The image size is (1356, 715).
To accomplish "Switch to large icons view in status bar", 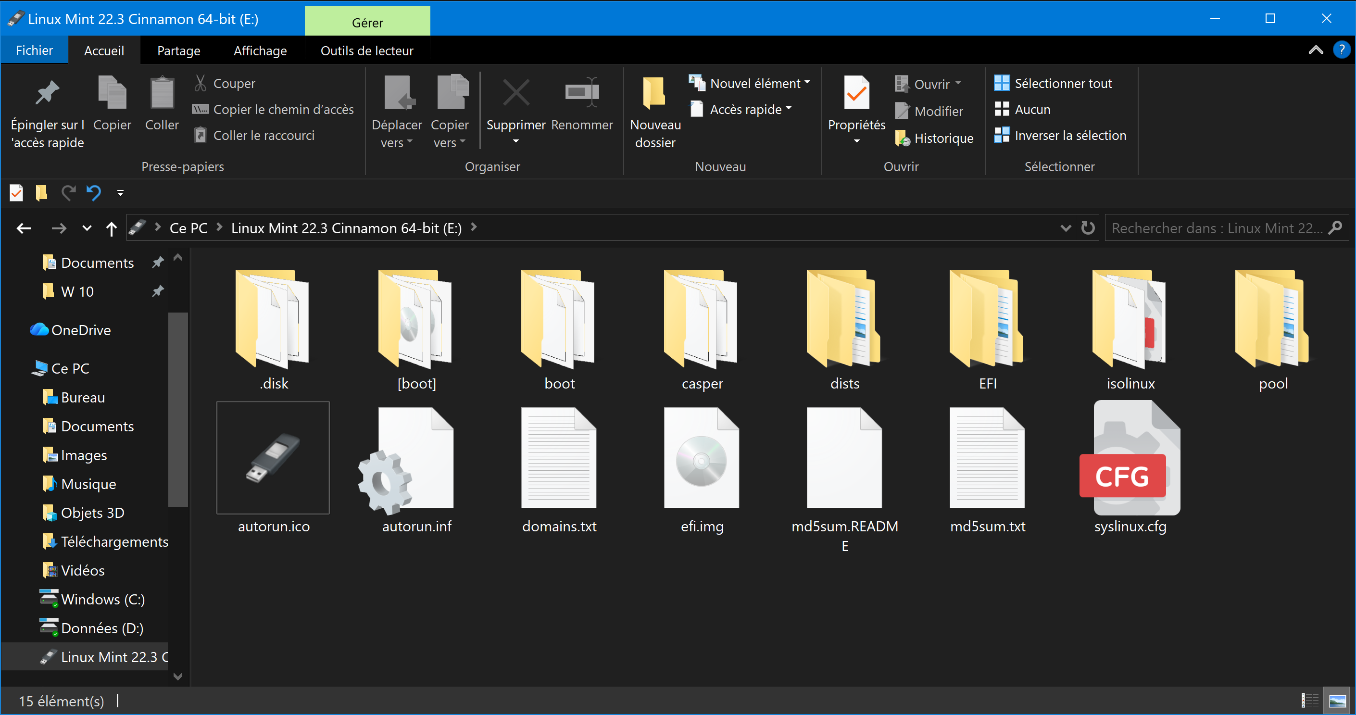I will 1337,700.
